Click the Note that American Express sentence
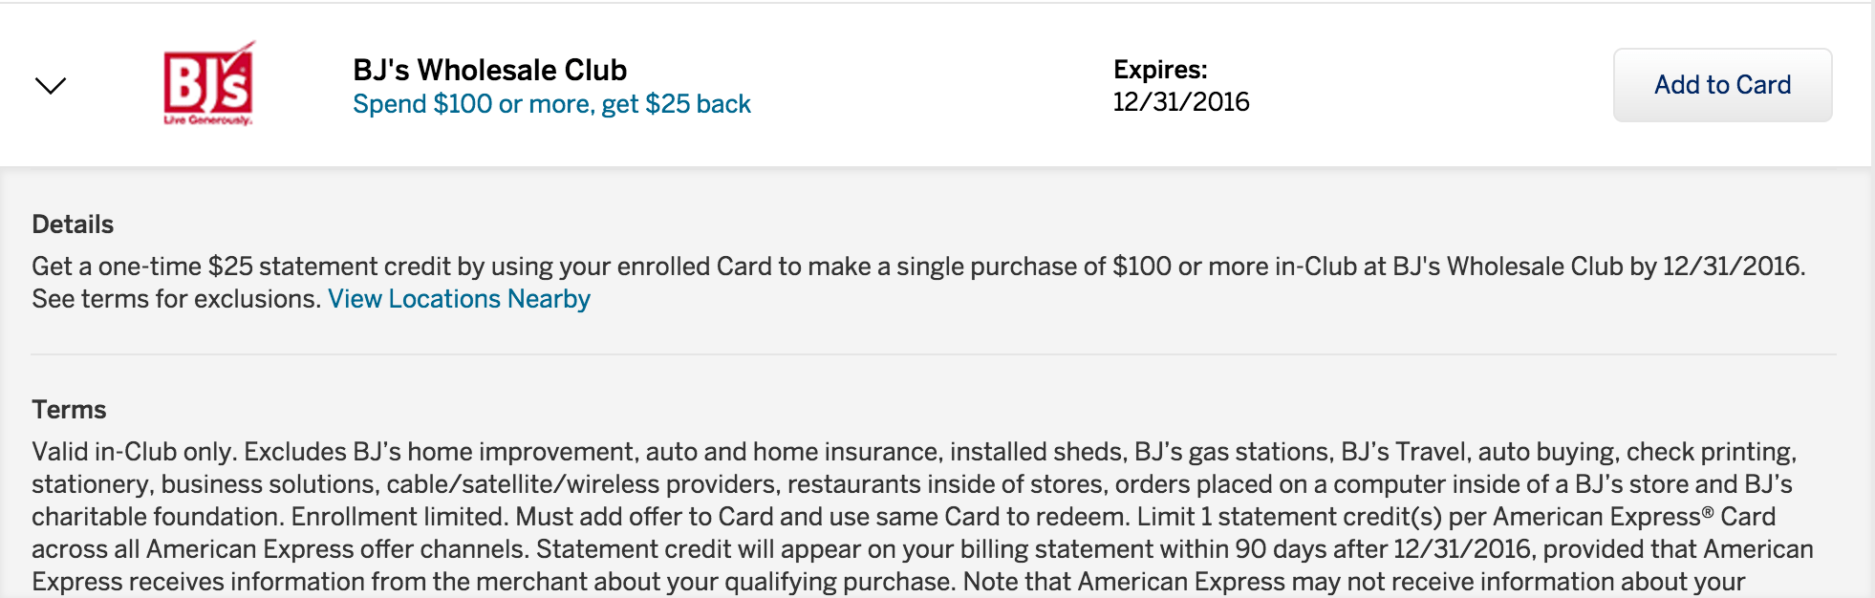This screenshot has width=1875, height=598. (1354, 582)
